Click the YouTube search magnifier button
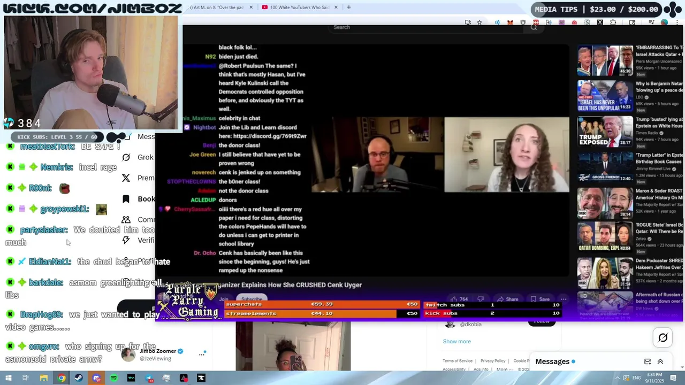Screen dimensions: 685x385 534,27
